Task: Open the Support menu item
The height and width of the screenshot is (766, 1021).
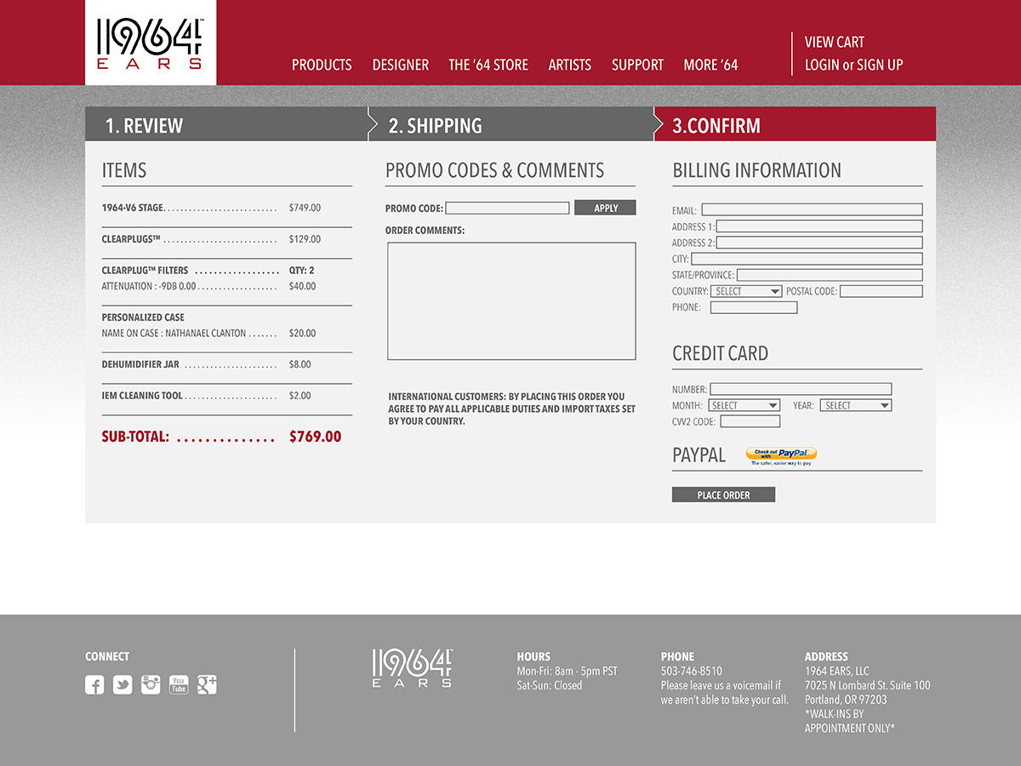Action: 637,65
